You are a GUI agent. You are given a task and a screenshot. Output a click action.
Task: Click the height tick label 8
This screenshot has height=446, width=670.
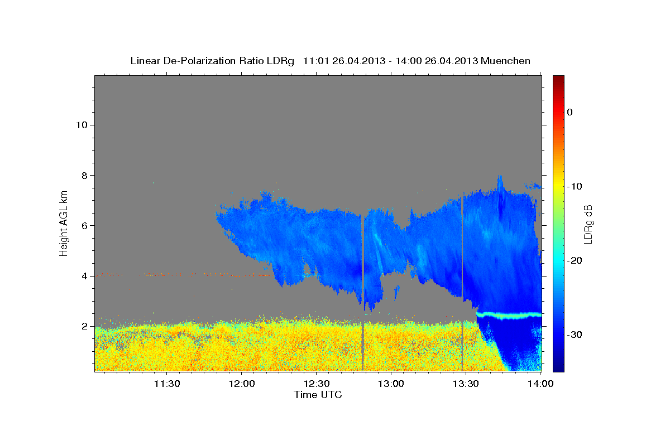pyautogui.click(x=85, y=175)
